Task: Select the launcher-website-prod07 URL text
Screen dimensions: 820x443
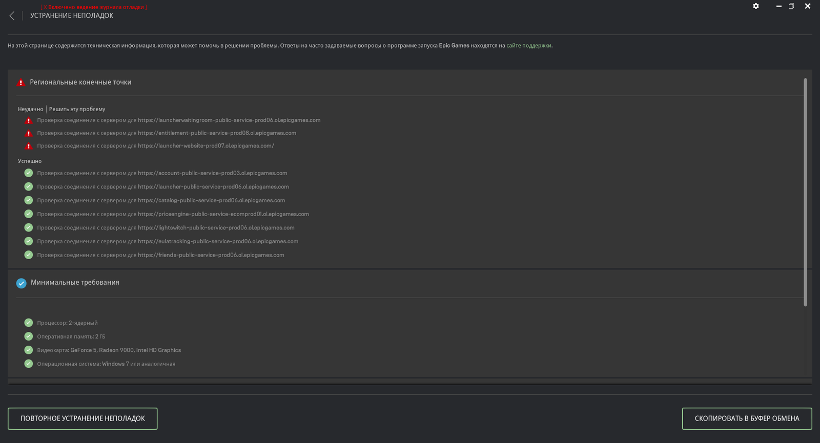Action: (206, 146)
